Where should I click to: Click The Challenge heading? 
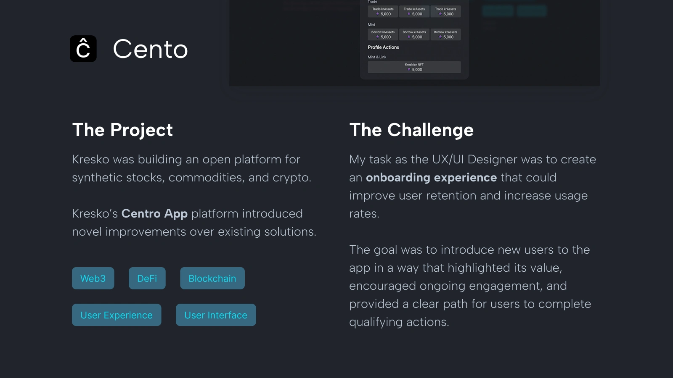[x=411, y=130]
